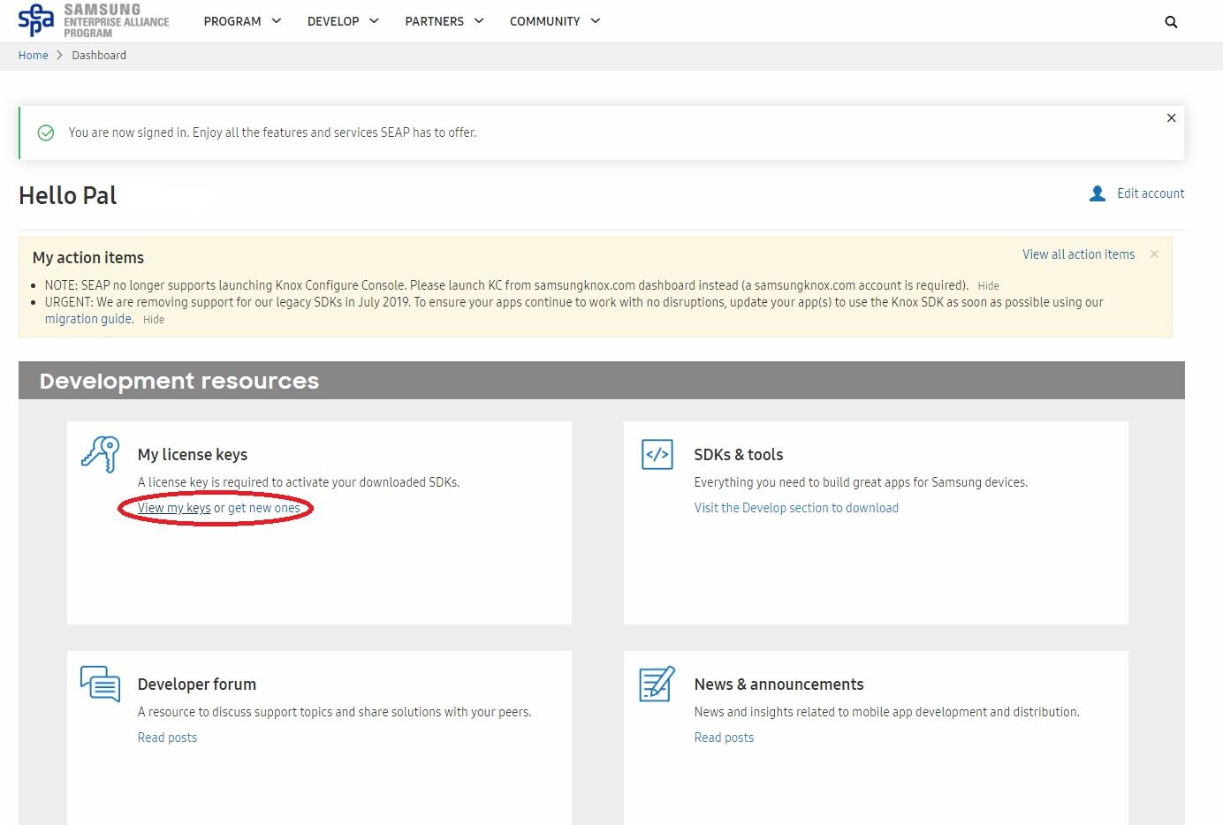Open View all action items
Screen dimensions: 1223x825
(x=1078, y=254)
